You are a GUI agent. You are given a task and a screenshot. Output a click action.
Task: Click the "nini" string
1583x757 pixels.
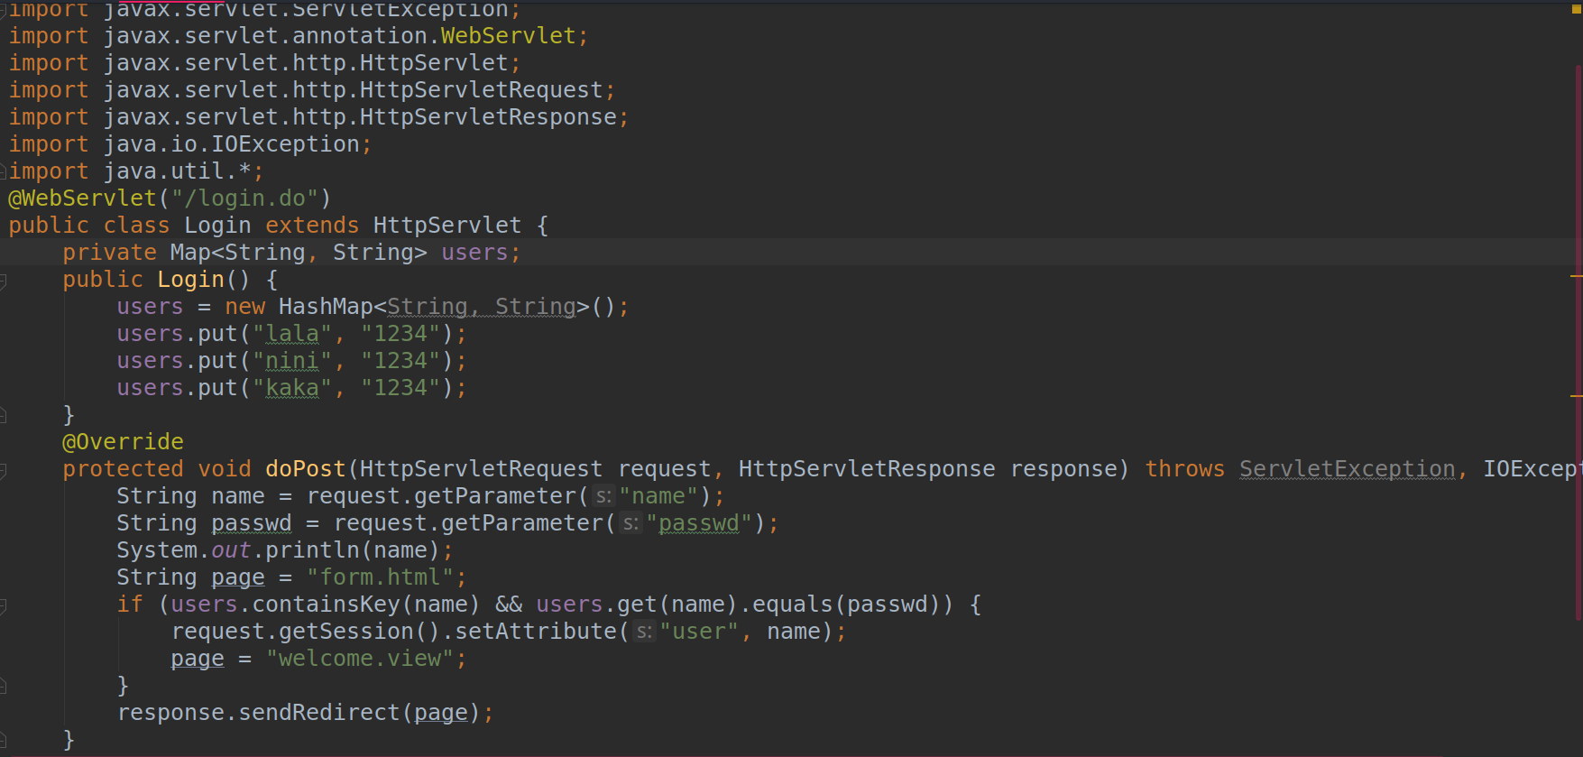coord(292,361)
